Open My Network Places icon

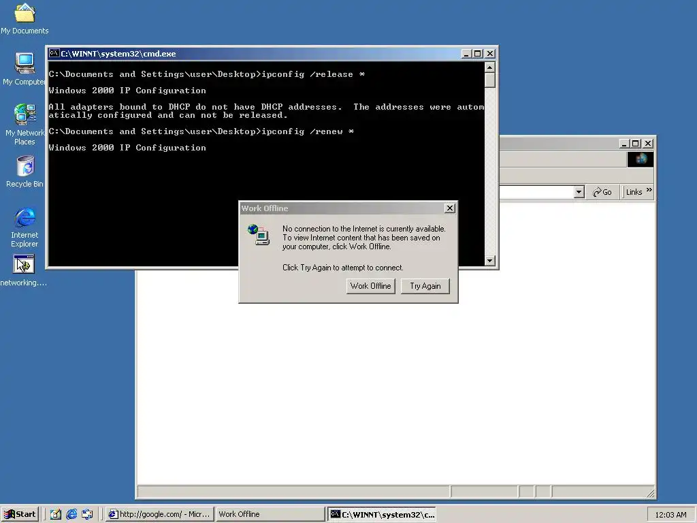tap(25, 124)
